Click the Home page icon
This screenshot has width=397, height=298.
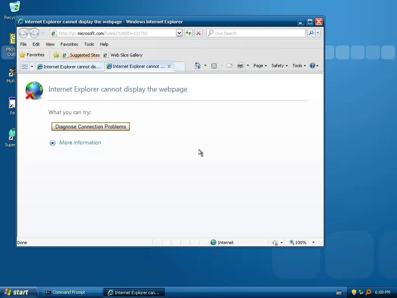(x=197, y=66)
